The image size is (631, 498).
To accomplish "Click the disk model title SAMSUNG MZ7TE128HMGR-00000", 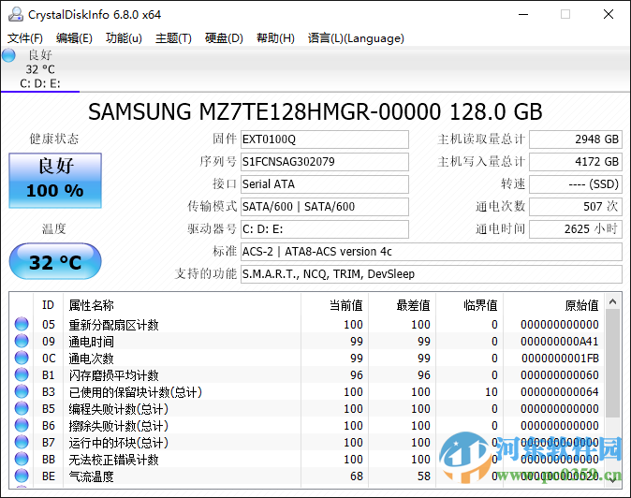I will 264,111.
